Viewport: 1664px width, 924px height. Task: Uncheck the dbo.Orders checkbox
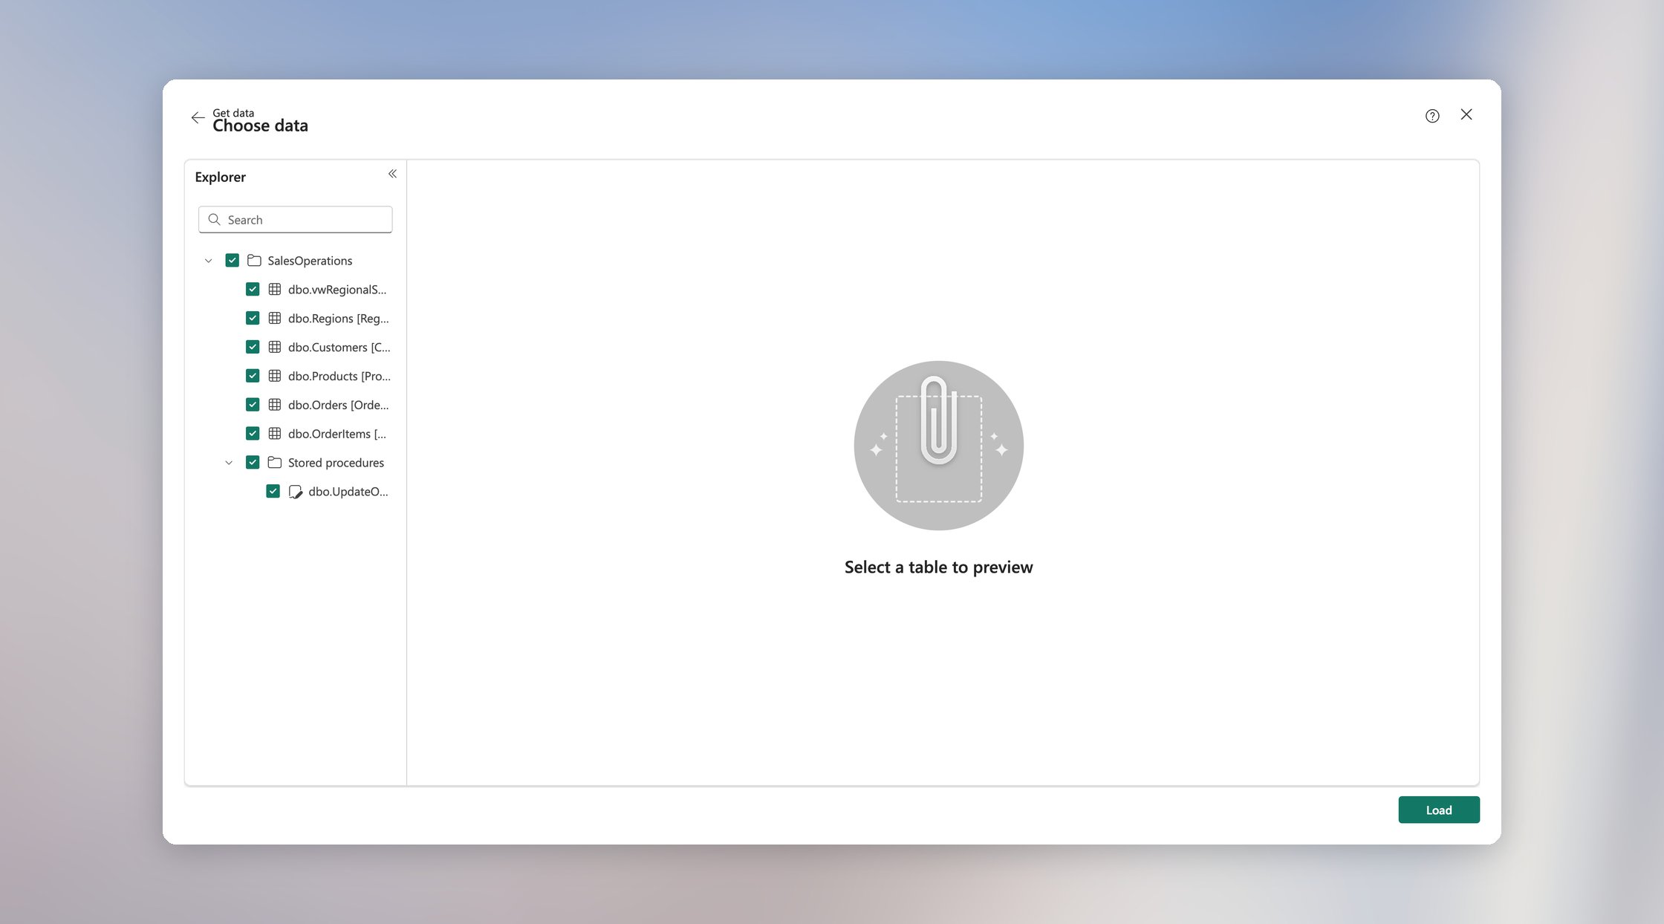pyautogui.click(x=253, y=405)
